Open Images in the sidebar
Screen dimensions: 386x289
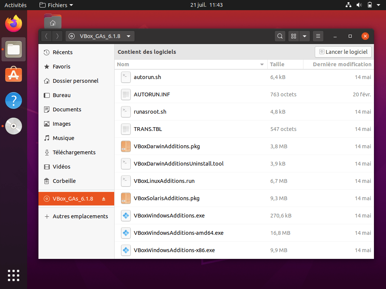point(76,124)
